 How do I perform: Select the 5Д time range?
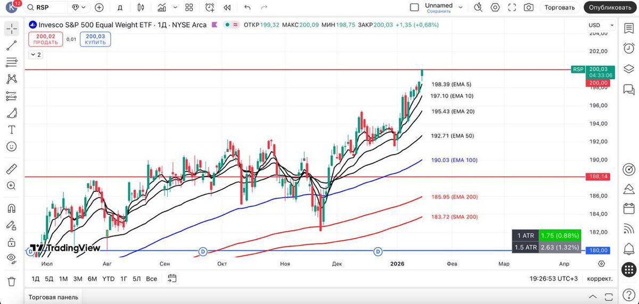point(49,278)
